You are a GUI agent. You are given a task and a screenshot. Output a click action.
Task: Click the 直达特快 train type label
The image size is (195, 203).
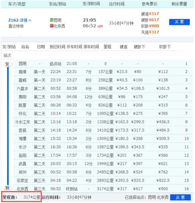(16, 26)
